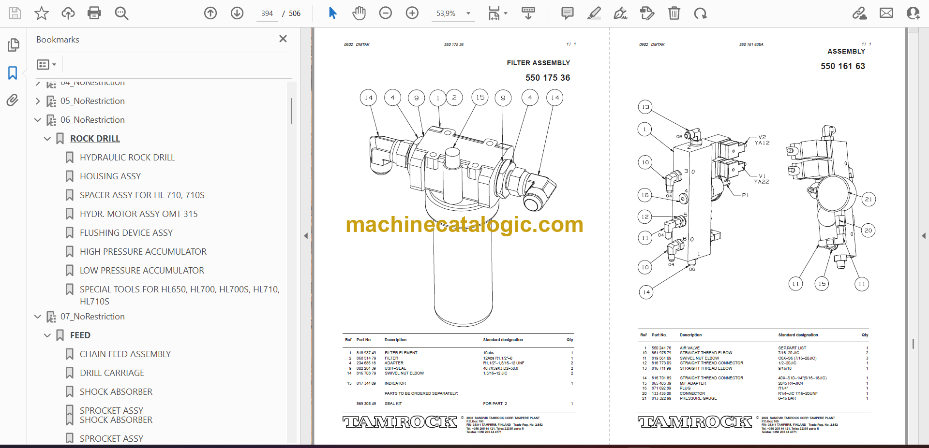929x448 pixels.
Task: Open SPACER ASSY FOR HL 710 bookmark
Action: [x=142, y=195]
